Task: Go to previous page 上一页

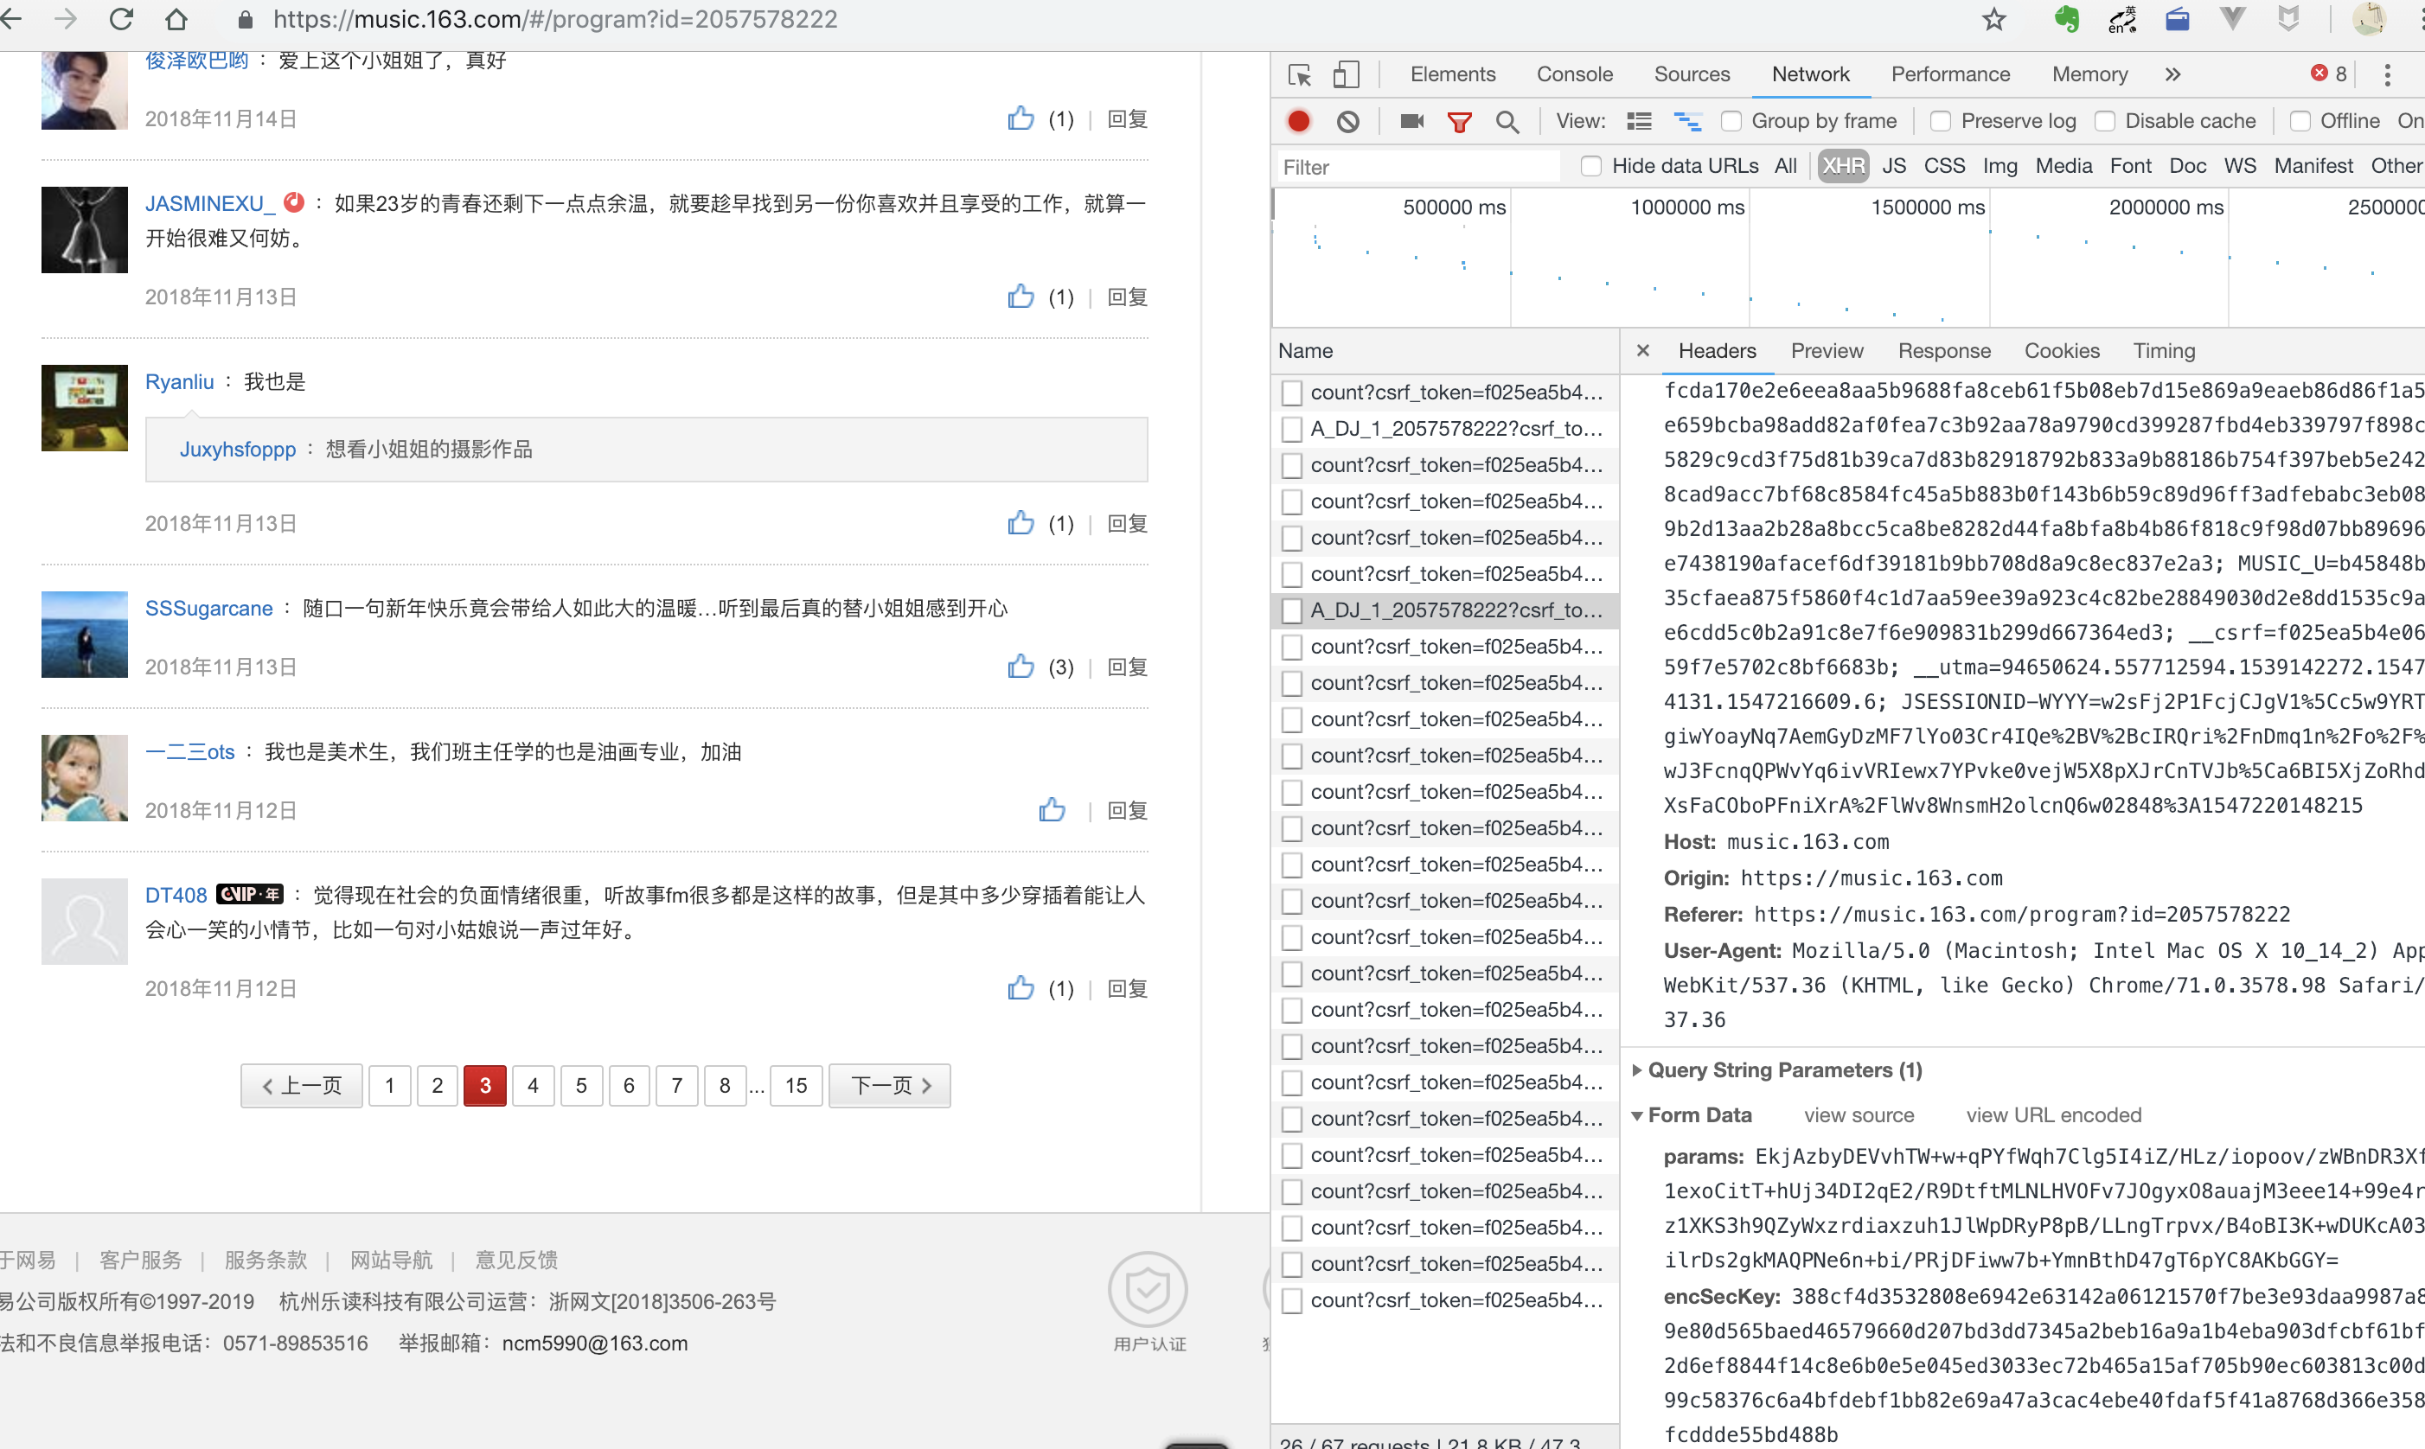Action: (302, 1085)
